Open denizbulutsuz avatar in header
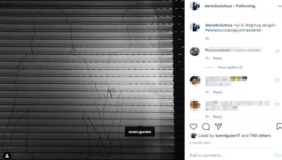 tap(195, 6)
